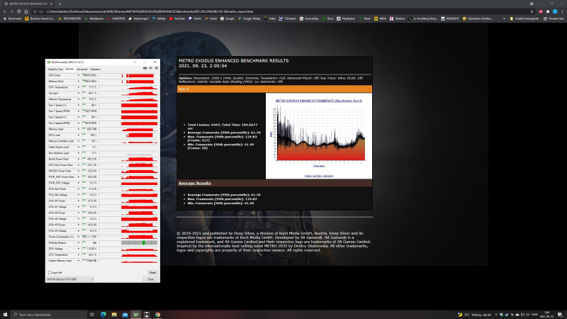567x319 pixels.
Task: Enable Log to file checkbox
Action: point(50,273)
